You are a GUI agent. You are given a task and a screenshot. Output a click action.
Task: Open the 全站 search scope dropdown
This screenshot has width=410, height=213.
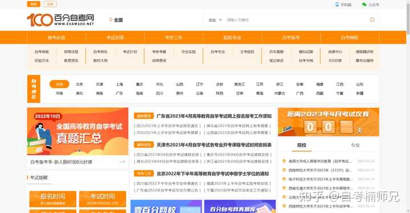(215, 20)
